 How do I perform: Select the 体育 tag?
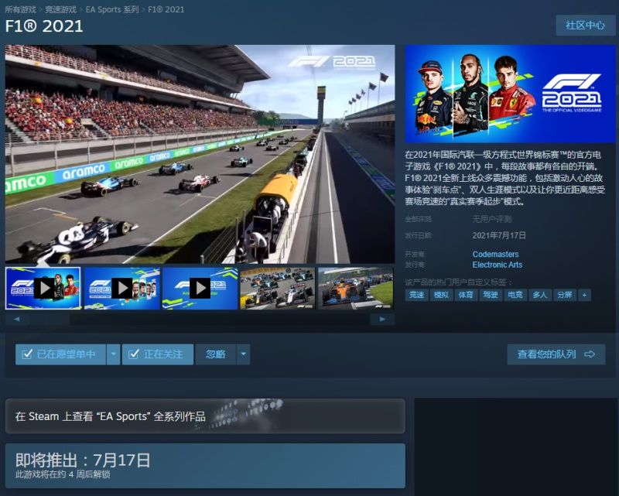point(466,295)
